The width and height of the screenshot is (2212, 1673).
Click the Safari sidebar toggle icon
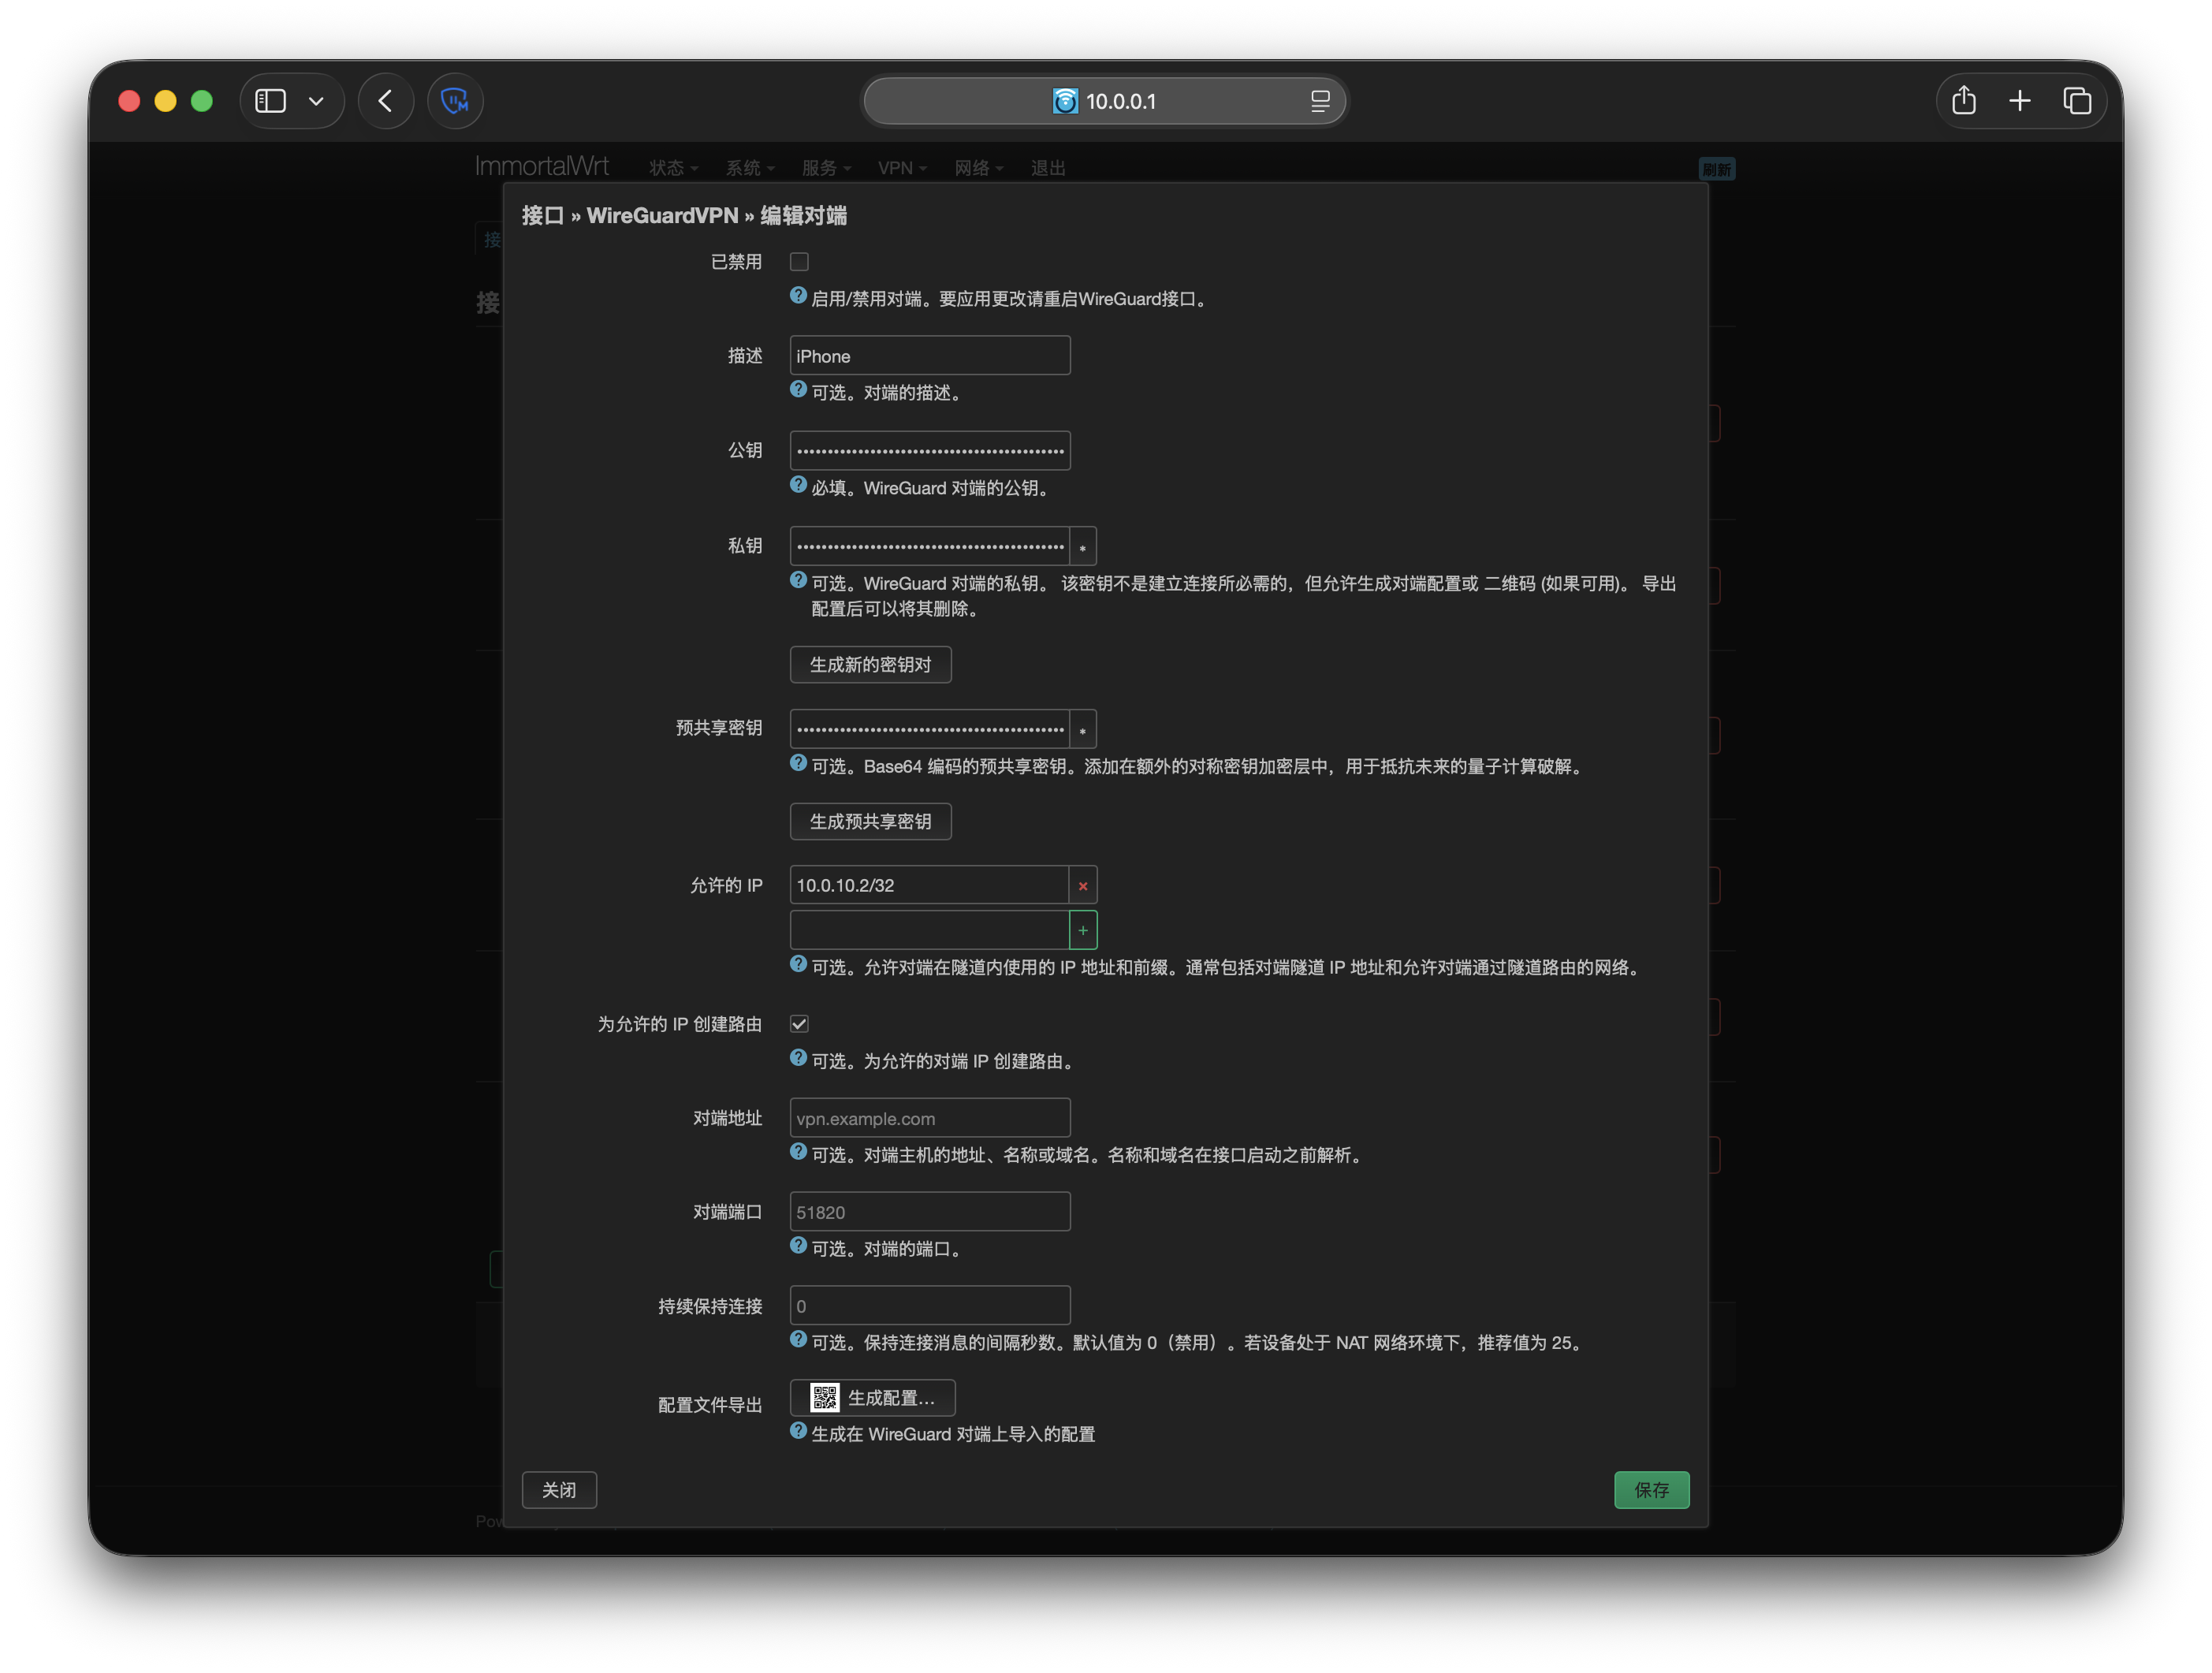pyautogui.click(x=271, y=101)
